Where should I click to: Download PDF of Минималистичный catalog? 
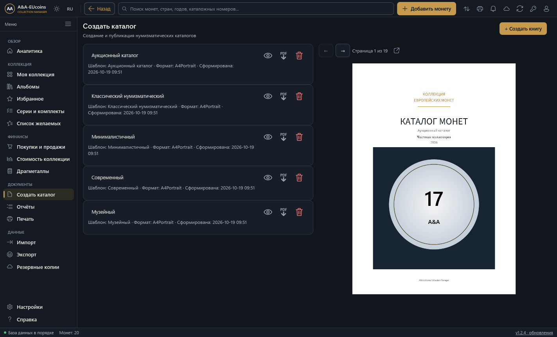tap(284, 137)
